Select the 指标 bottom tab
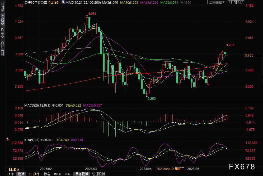The width and height of the screenshot is (263, 176). click(x=10, y=174)
